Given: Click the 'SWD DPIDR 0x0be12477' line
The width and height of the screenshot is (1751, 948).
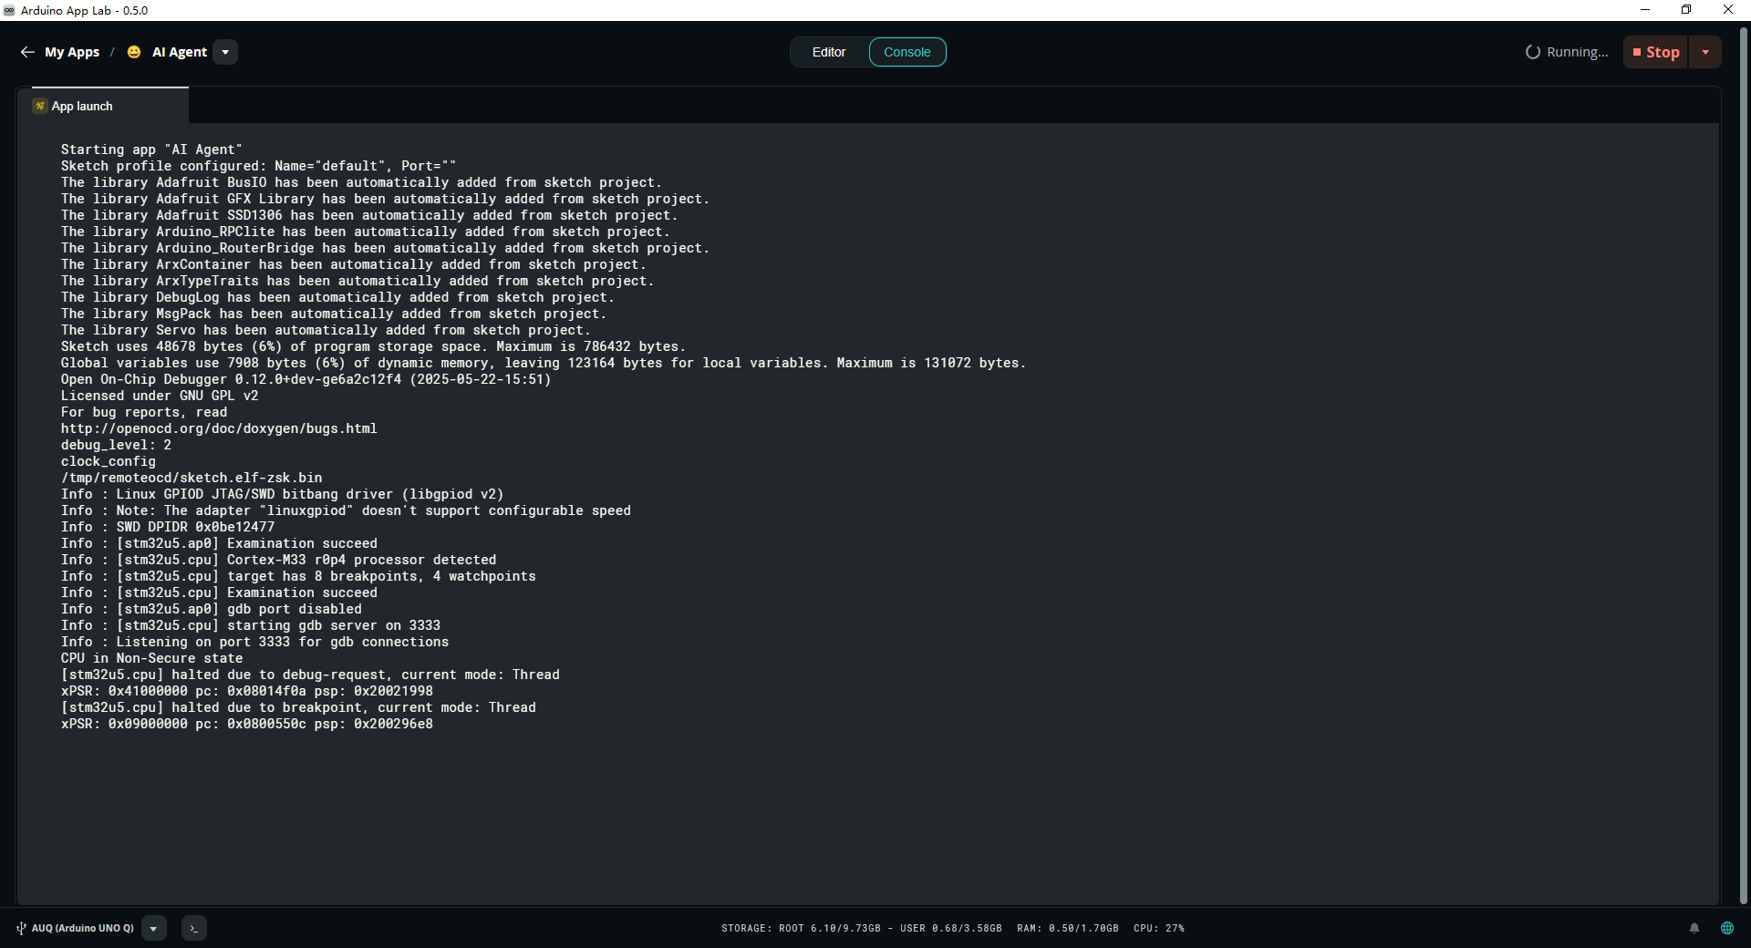Looking at the screenshot, I should [168, 527].
